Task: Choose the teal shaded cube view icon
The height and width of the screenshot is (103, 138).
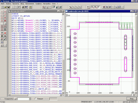Action: (x=57, y=7)
